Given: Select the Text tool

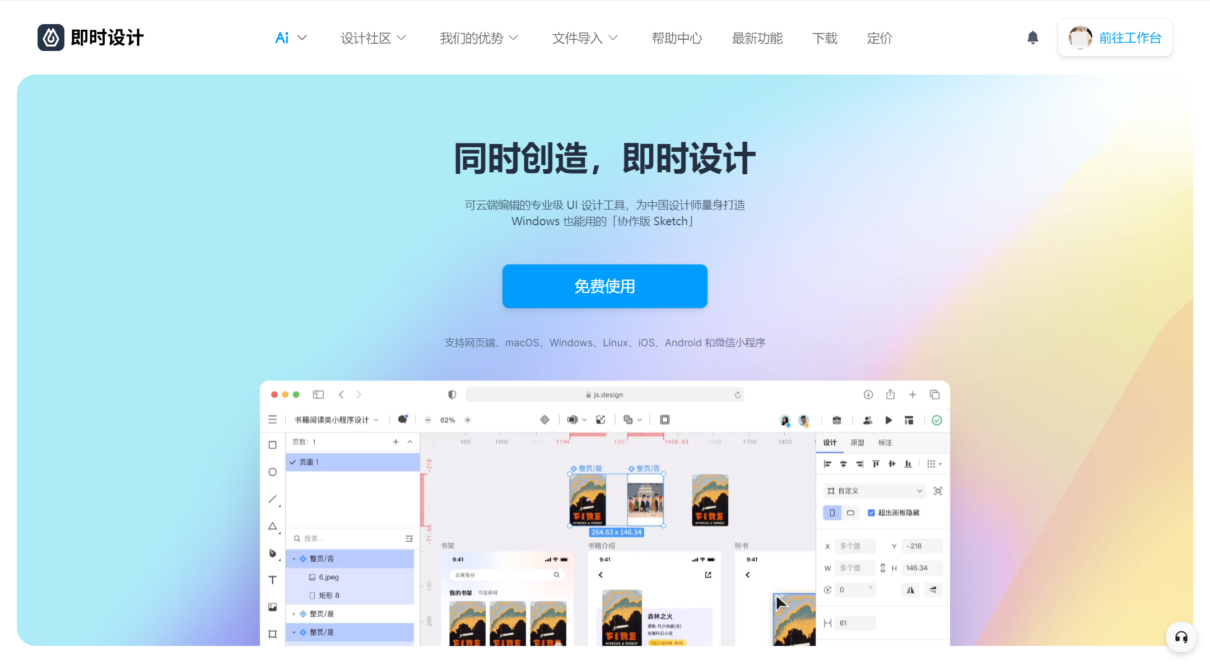Looking at the screenshot, I should tap(273, 580).
